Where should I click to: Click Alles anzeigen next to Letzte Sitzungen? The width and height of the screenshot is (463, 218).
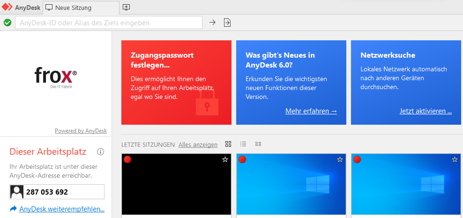[198, 144]
